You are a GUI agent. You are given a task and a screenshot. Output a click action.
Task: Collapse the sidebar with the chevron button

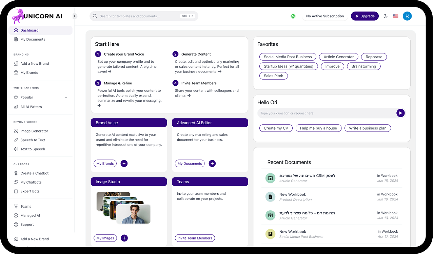(75, 16)
